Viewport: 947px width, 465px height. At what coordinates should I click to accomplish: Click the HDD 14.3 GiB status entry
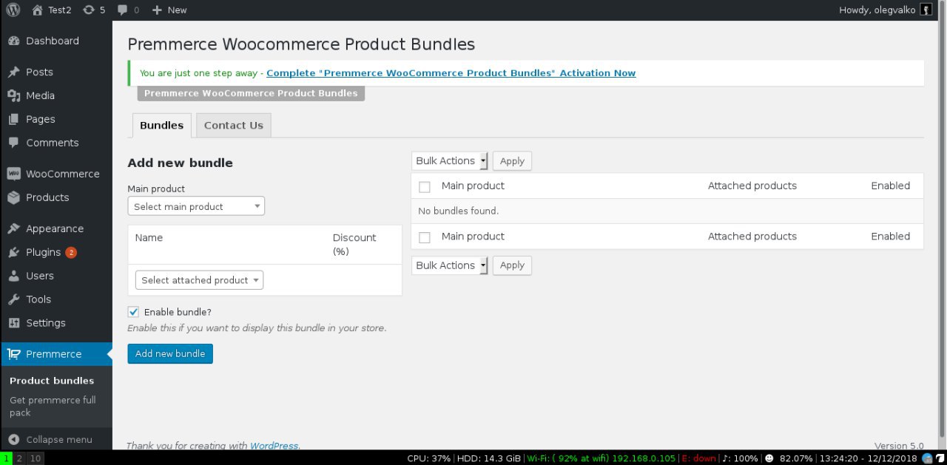pyautogui.click(x=488, y=458)
